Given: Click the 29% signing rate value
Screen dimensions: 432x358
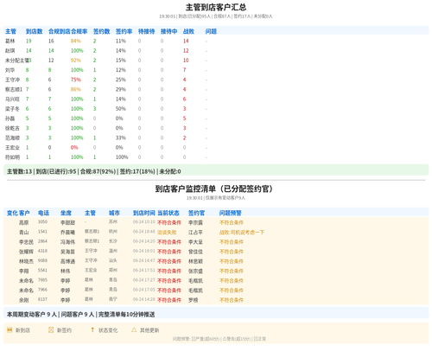Looking at the screenshot, I should [x=121, y=89].
